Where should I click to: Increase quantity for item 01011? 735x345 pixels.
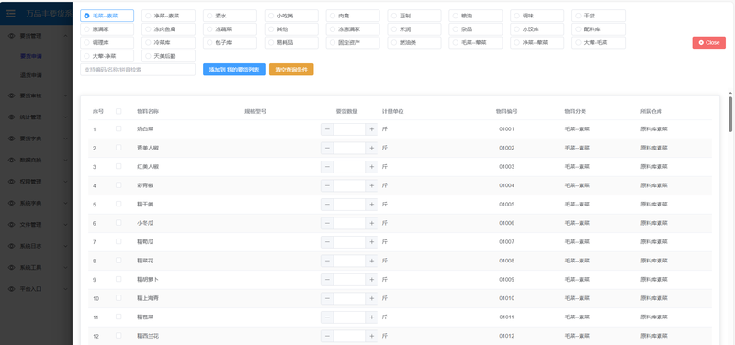[371, 317]
